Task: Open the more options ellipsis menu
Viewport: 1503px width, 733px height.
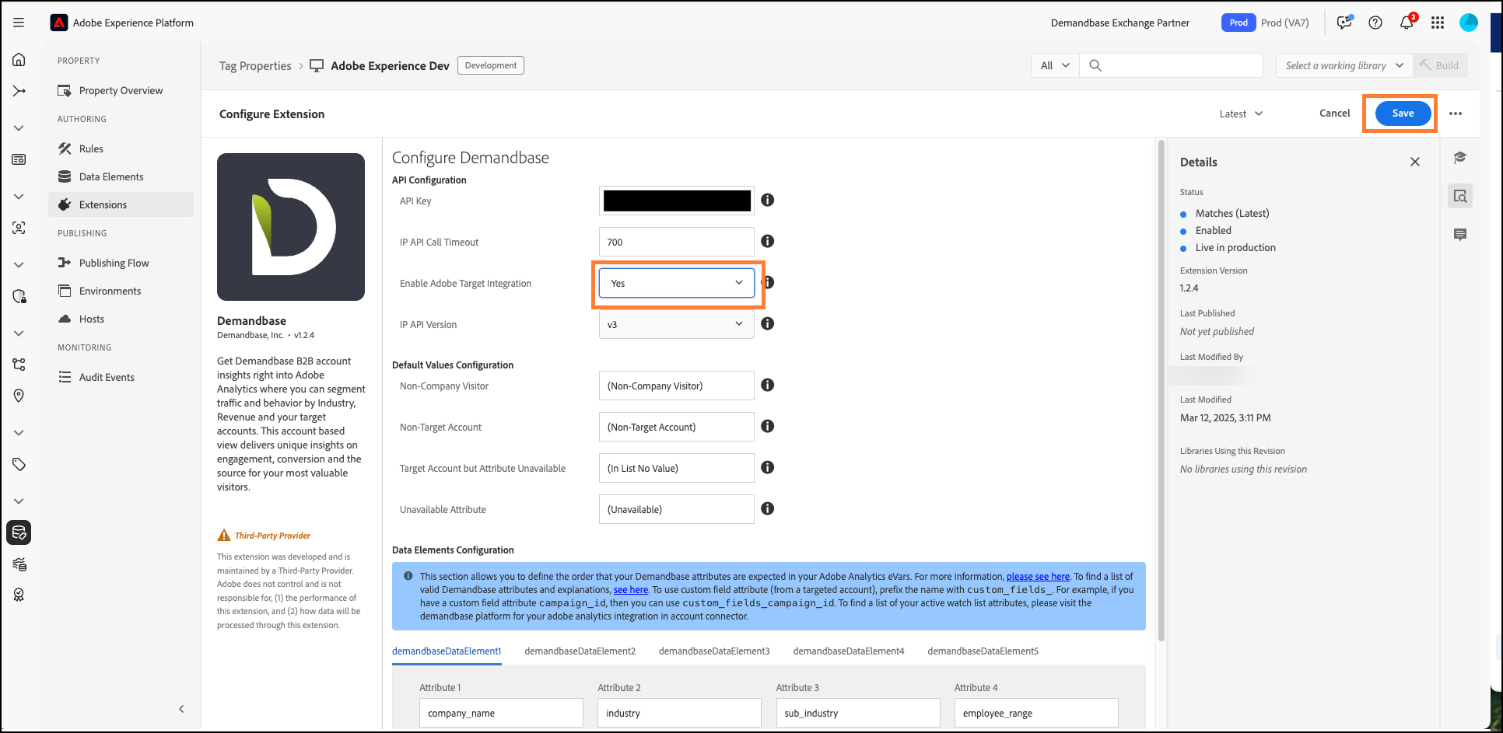Action: (1456, 113)
